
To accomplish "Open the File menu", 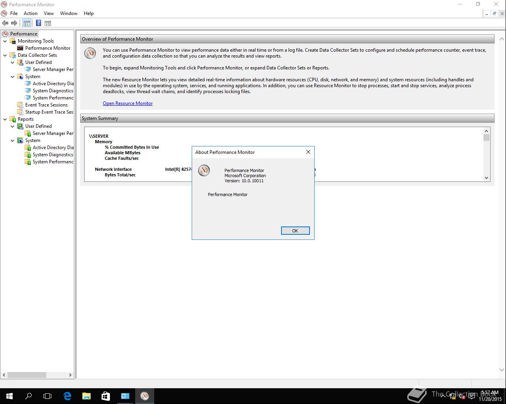I will pos(14,13).
